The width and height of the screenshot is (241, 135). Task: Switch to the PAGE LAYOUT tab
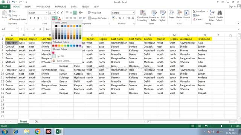[x=43, y=7]
